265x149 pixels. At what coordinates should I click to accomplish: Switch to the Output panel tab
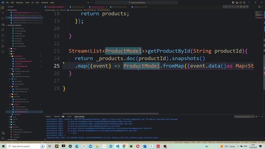[x=70, y=117]
